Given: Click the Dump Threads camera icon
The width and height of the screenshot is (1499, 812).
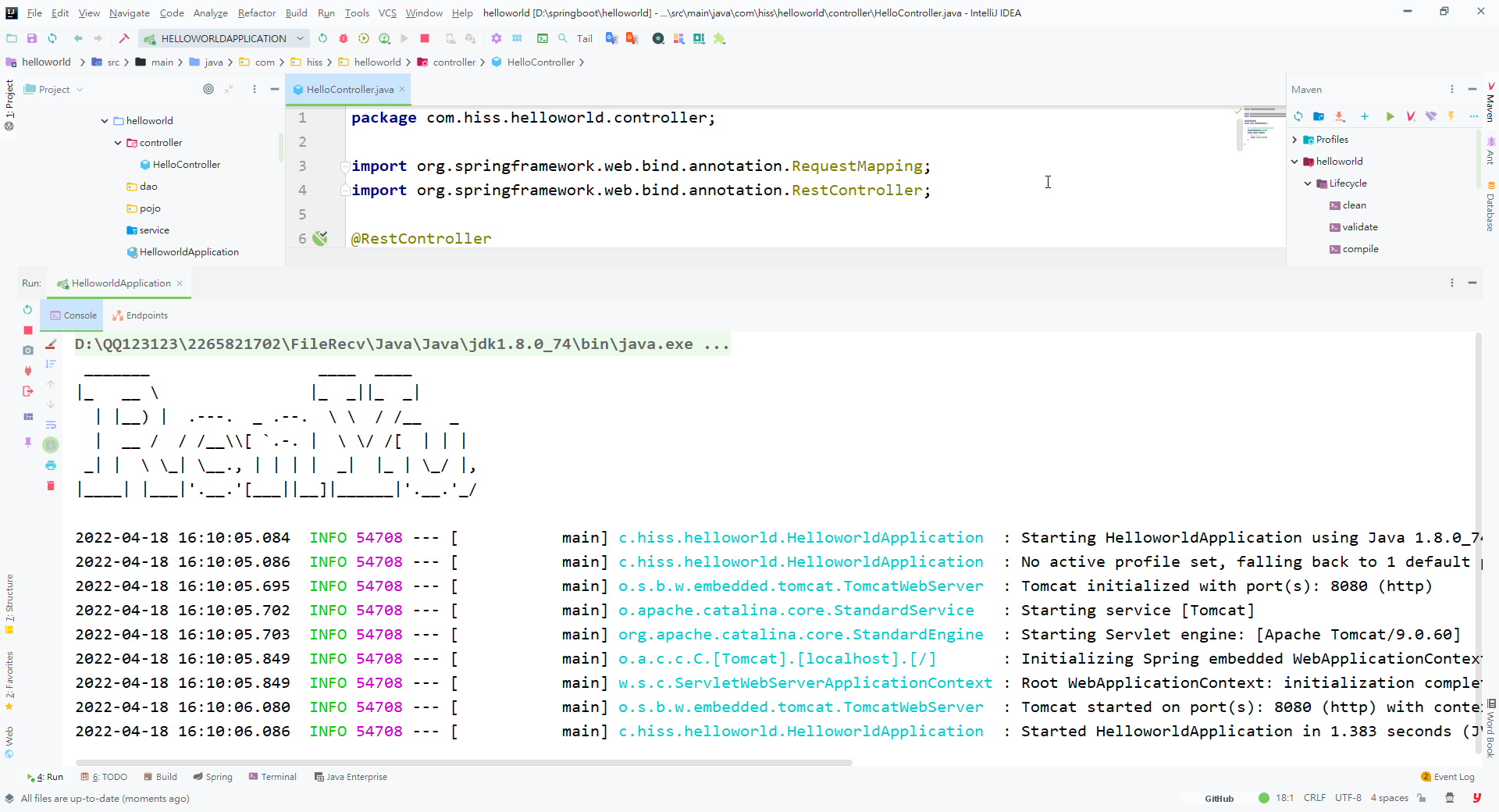Looking at the screenshot, I should [x=28, y=351].
